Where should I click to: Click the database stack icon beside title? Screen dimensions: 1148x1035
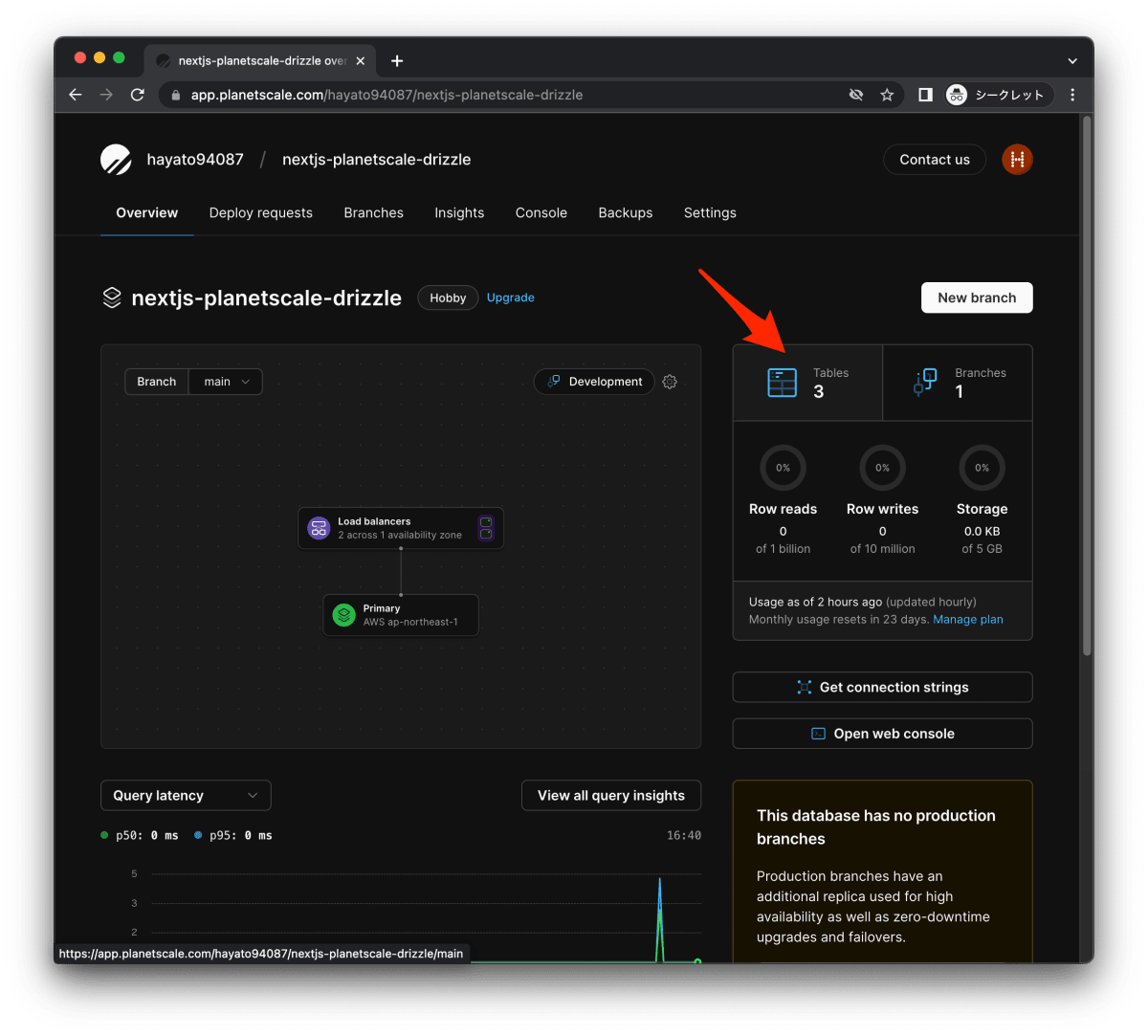pyautogui.click(x=112, y=297)
